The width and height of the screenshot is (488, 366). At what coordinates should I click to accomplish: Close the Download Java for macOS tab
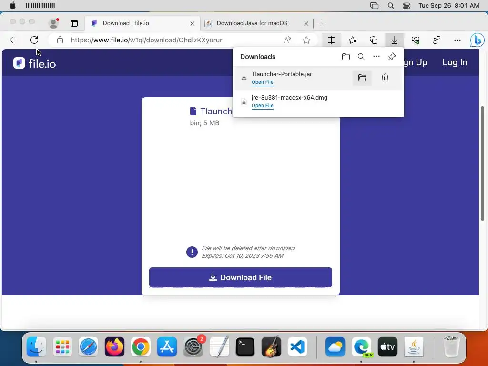pos(306,23)
